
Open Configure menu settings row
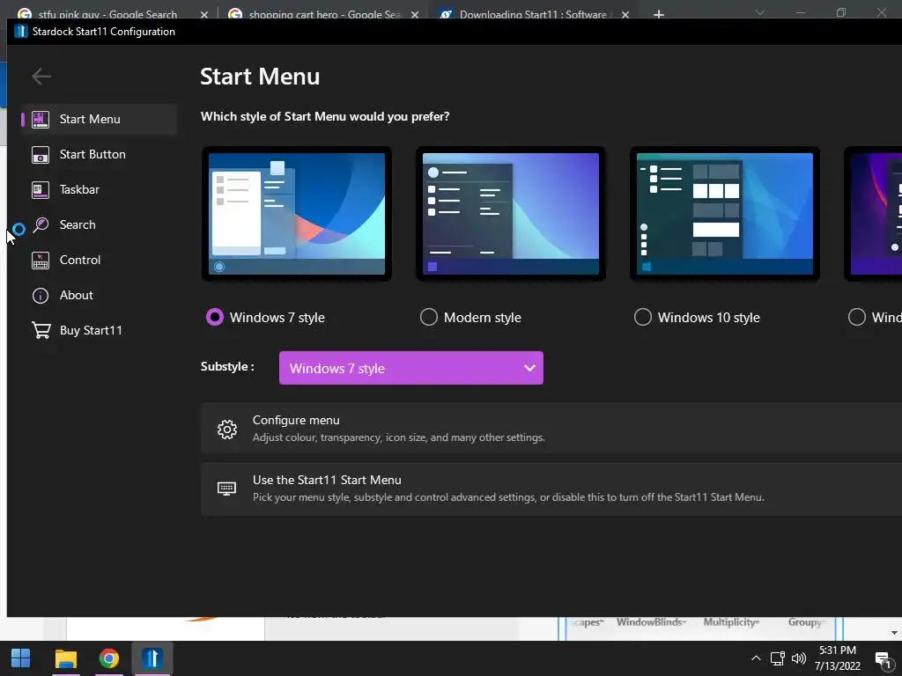tap(551, 429)
